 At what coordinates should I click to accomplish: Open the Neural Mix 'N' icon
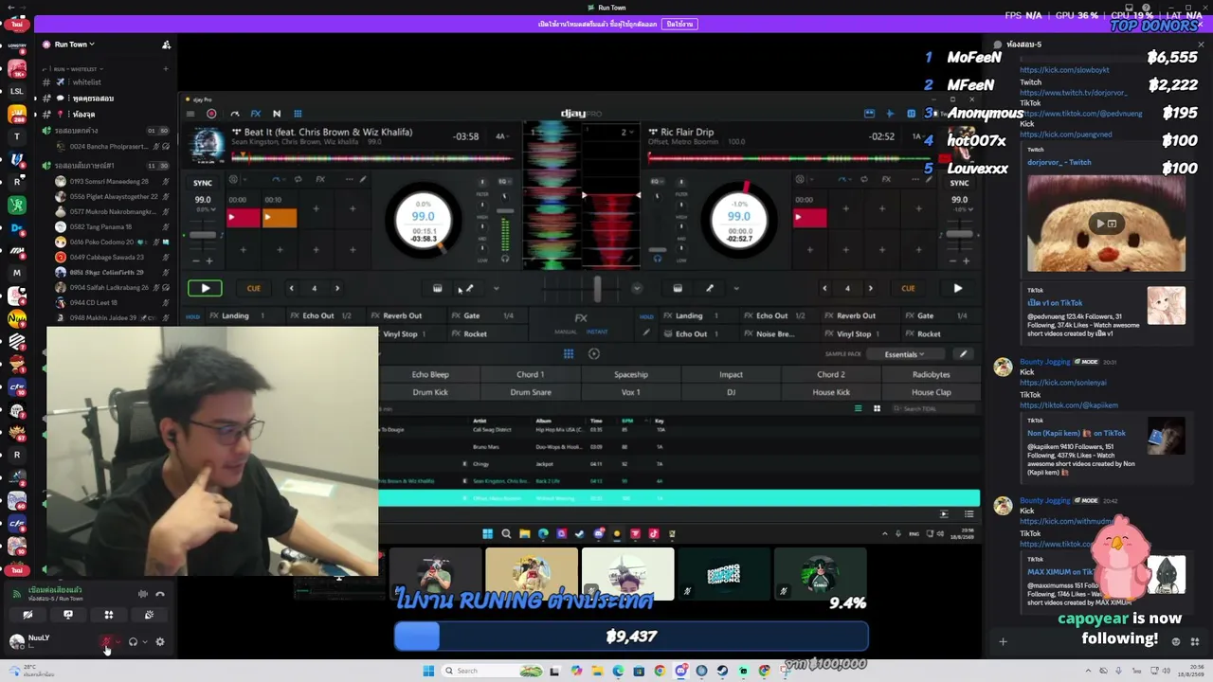click(277, 114)
